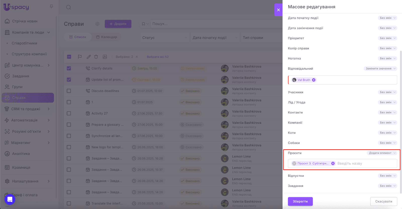Open Завдання in the left sidebar
The width and height of the screenshot is (402, 209).
pos(21,76)
